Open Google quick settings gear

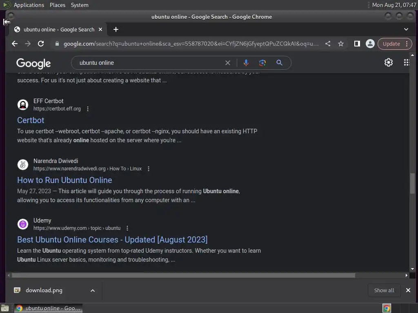point(389,62)
